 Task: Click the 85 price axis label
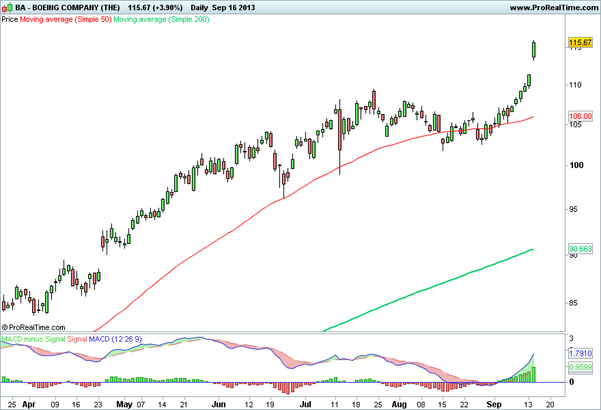(573, 303)
